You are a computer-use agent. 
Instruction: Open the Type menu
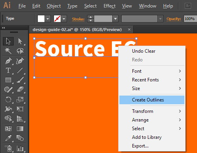(x=72, y=6)
